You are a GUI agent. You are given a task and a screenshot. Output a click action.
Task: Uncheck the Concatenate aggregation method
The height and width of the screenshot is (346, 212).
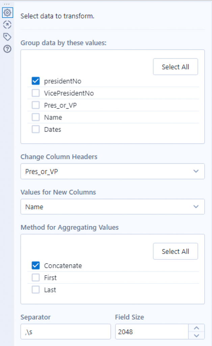click(x=36, y=266)
